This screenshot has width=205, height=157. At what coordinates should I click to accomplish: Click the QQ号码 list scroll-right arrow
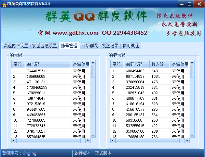tap(88, 141)
